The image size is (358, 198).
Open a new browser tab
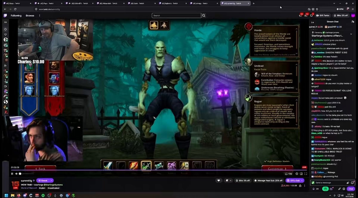(x=254, y=3)
